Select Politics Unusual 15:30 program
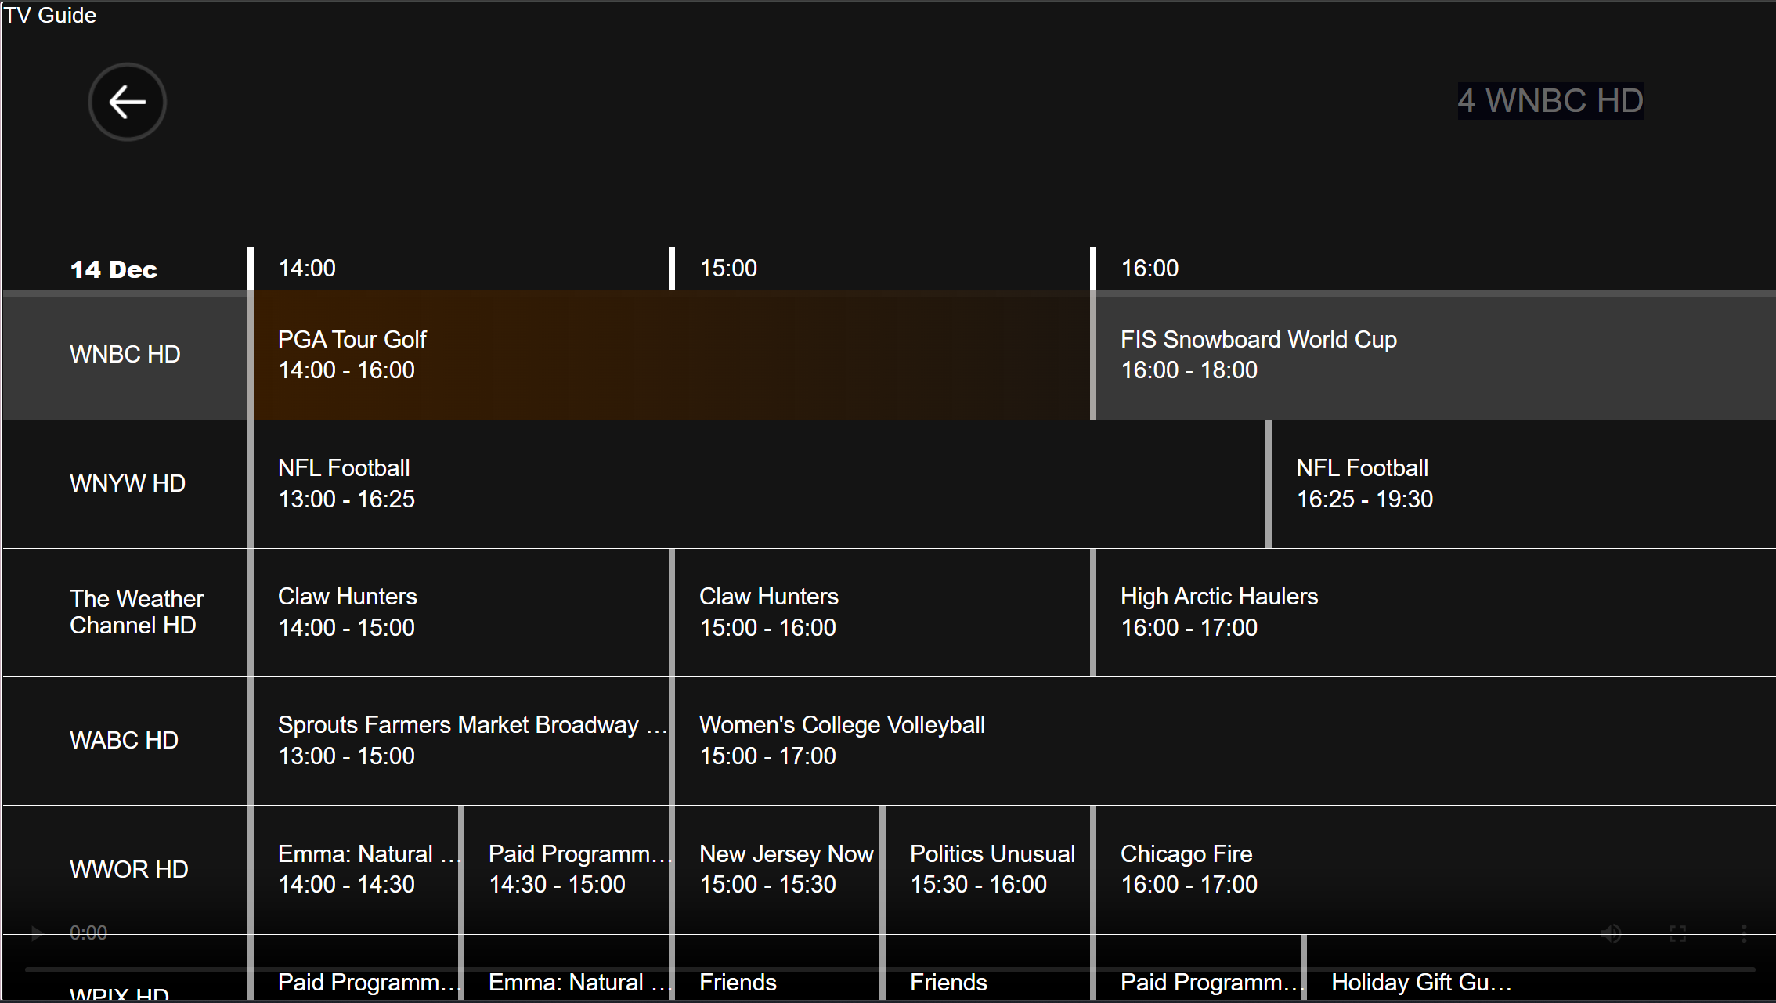 tap(988, 869)
